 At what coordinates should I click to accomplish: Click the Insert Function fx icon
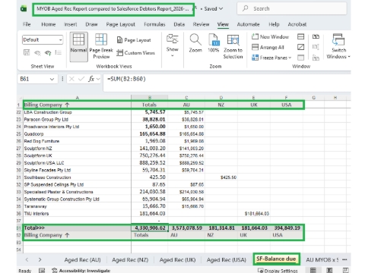tap(91, 79)
